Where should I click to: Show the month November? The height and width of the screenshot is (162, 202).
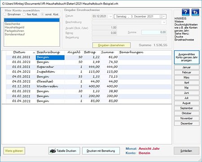tap(187, 118)
